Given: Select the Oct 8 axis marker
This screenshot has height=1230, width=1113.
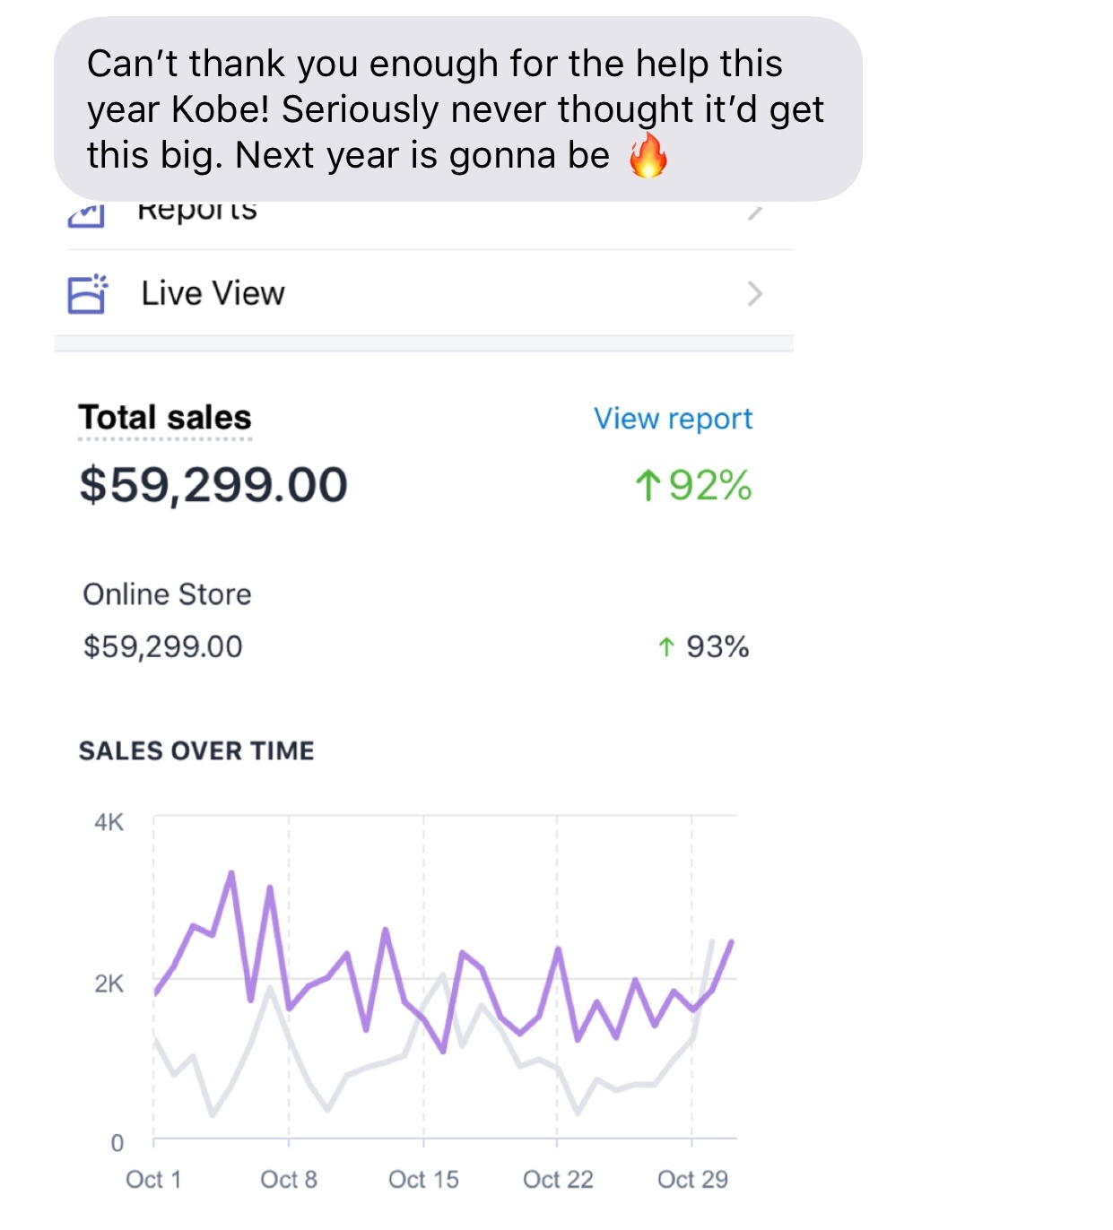Looking at the screenshot, I should coord(289,1179).
